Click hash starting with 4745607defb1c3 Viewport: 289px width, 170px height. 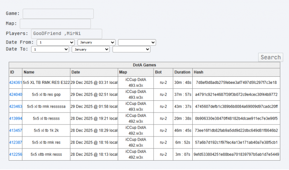click(x=236, y=106)
